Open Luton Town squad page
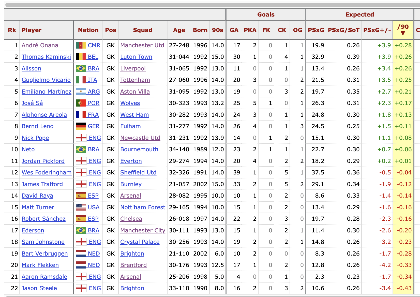Viewport: 420px width, 297px height. pos(136,57)
